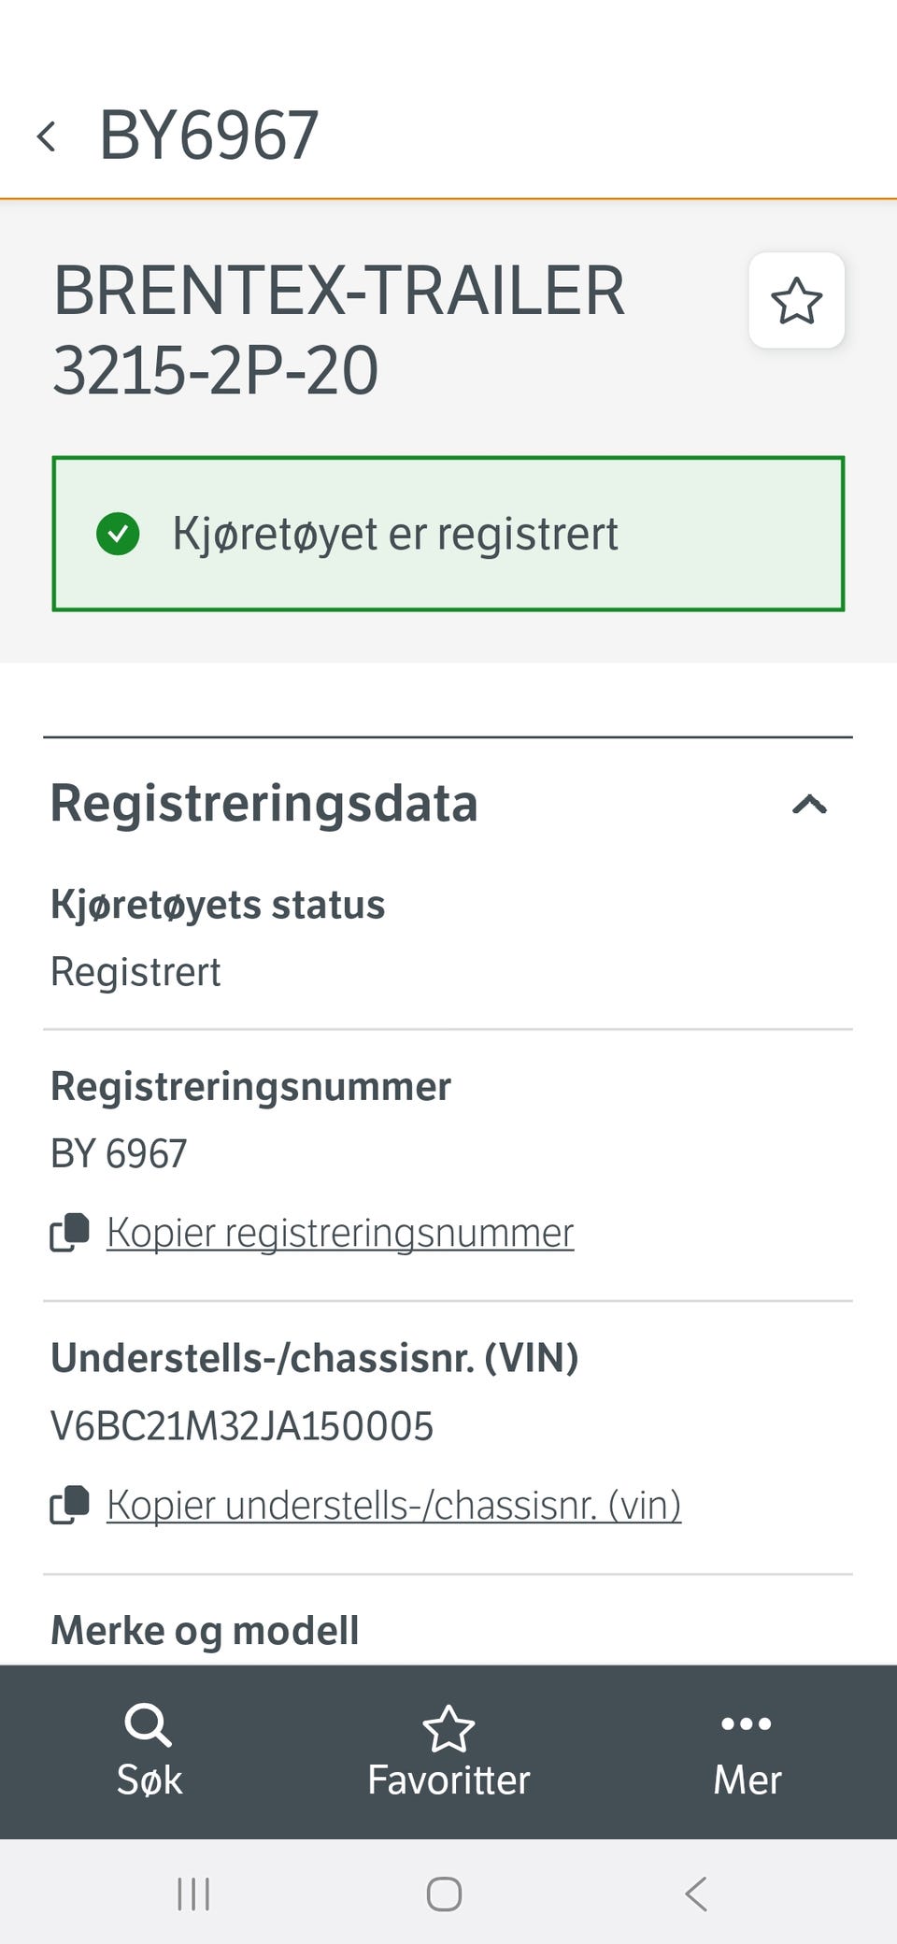Image resolution: width=897 pixels, height=1944 pixels.
Task: Toggle the favorite star for this vehicle
Action: [x=796, y=301]
